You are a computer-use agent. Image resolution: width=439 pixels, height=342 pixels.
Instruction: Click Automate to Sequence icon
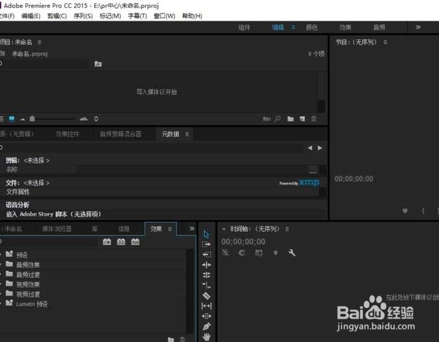click(x=267, y=119)
